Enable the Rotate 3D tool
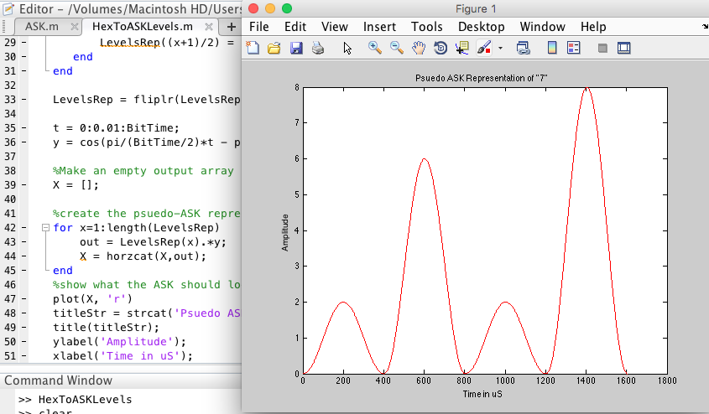Screen dimensions: 709x414 pyautogui.click(x=441, y=48)
